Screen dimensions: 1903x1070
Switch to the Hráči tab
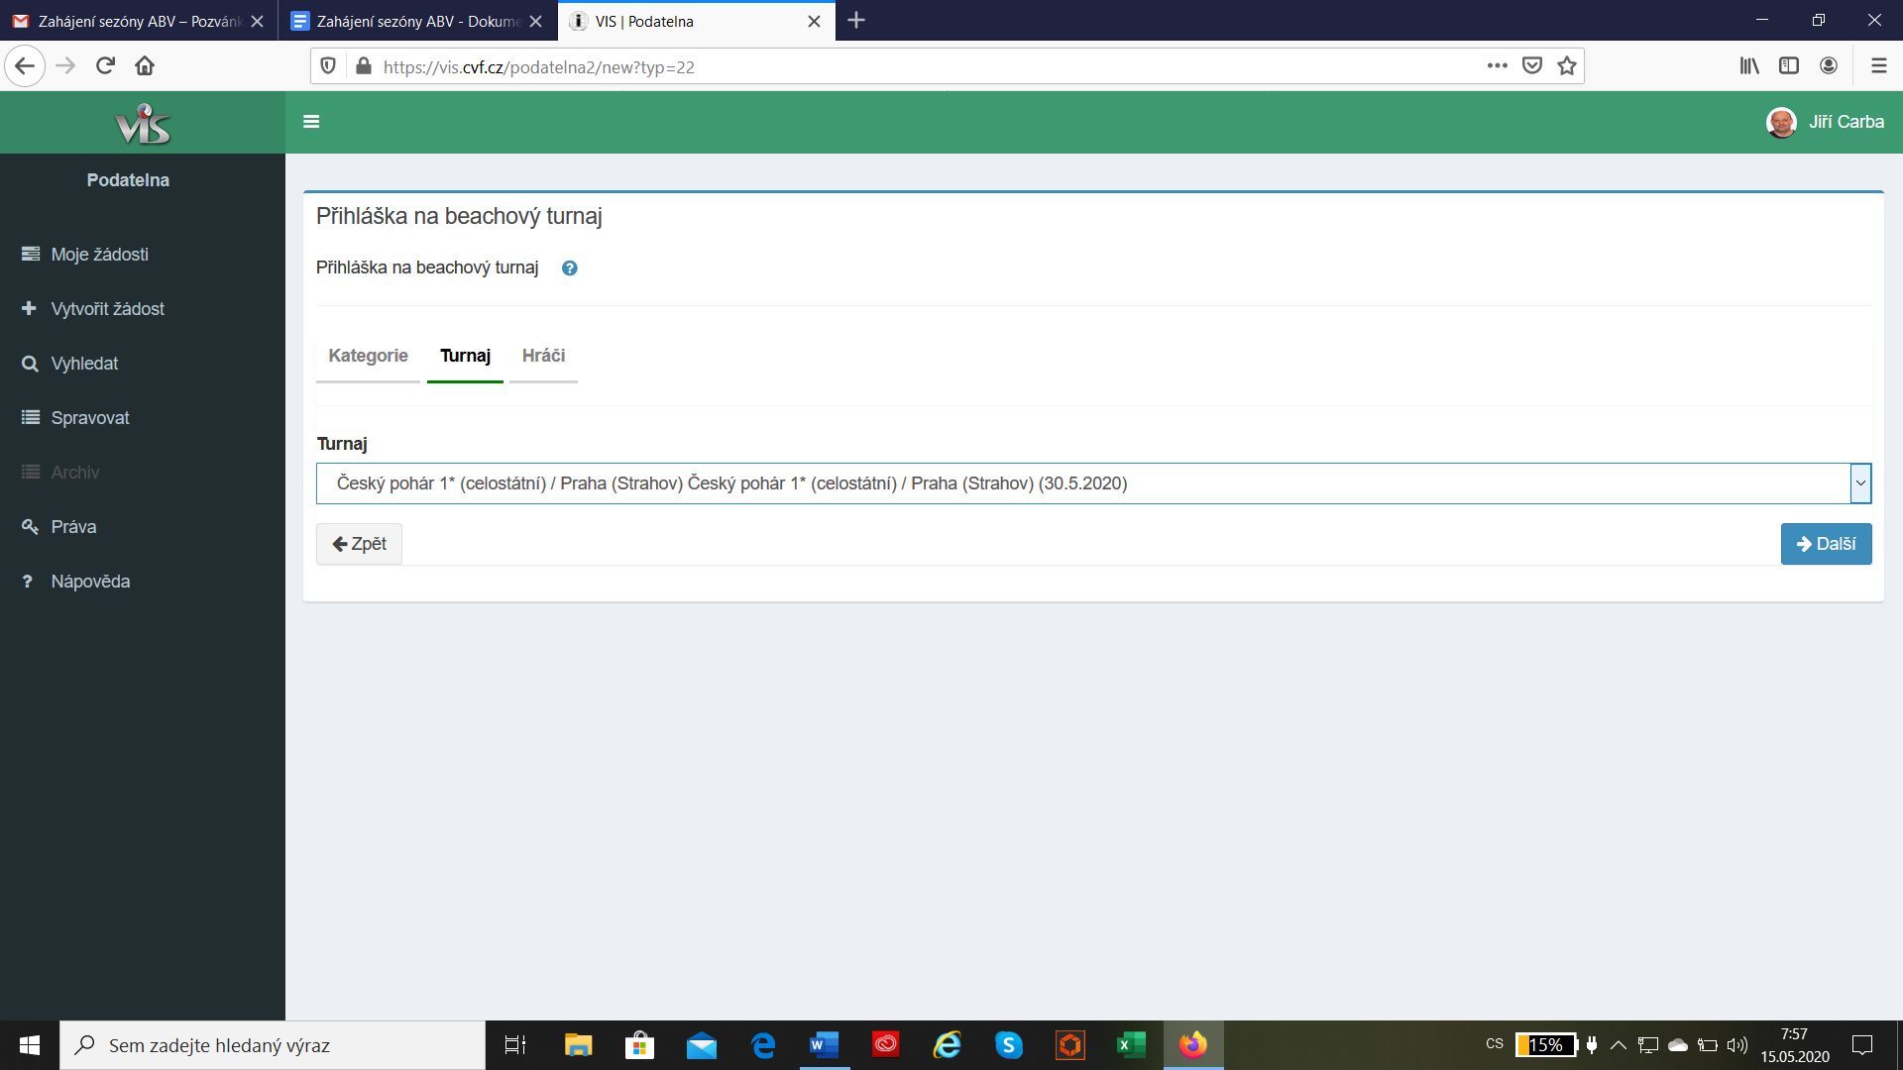coord(543,356)
